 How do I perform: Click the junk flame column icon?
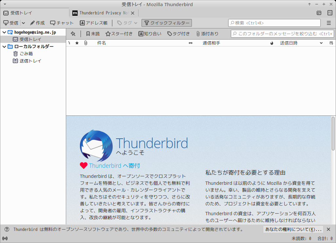(x=272, y=43)
